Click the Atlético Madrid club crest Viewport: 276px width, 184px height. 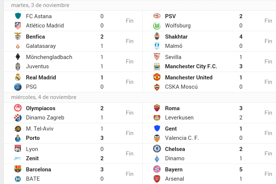point(18,26)
